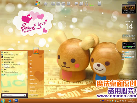Click the volume speaker tray icon
This screenshot has height=103, width=137.
[125, 101]
